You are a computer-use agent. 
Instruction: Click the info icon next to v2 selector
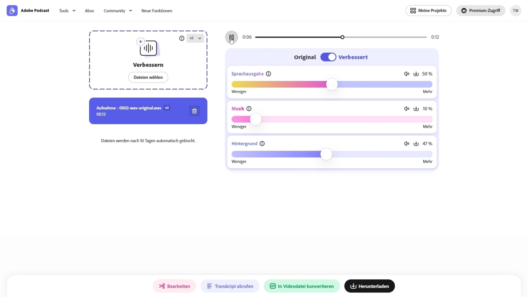tap(182, 38)
